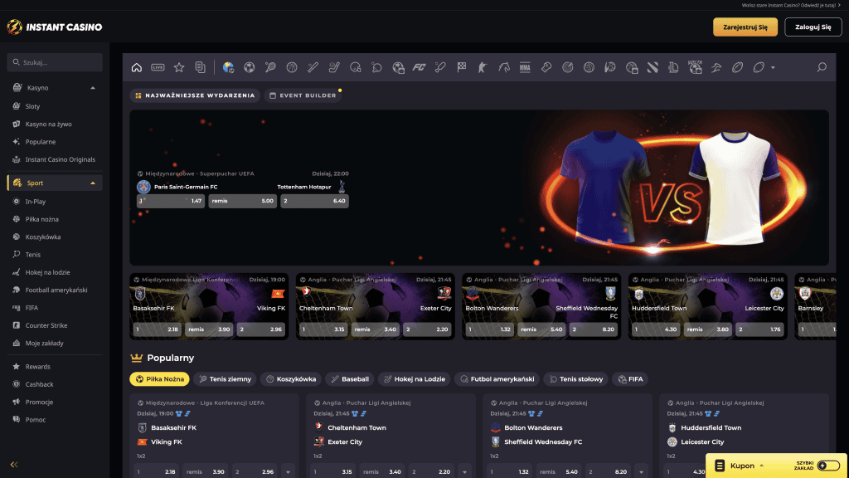Select the table tennis paddle icon
Screen dimensions: 849x478
[x=377, y=67]
